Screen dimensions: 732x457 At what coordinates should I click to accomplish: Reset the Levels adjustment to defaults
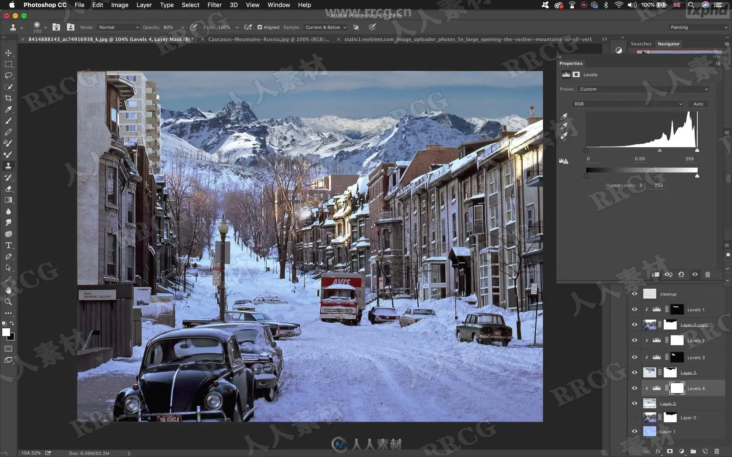point(681,274)
